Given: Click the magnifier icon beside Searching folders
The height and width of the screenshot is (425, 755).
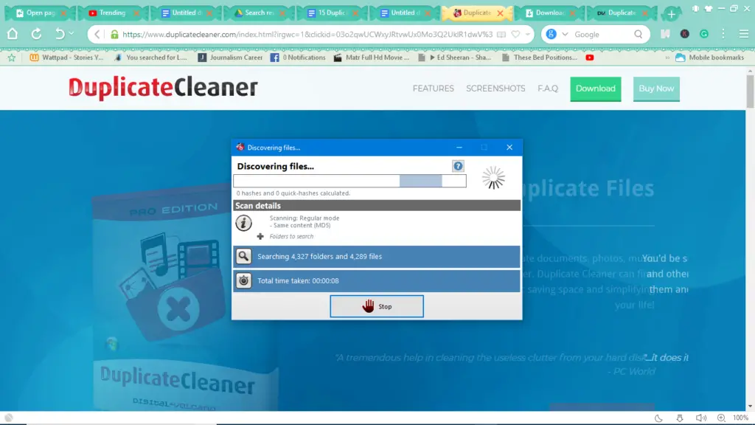Looking at the screenshot, I should click(243, 256).
